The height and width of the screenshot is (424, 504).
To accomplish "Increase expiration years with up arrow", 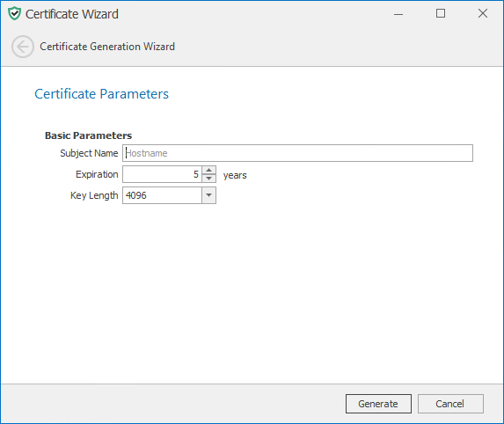I will 209,170.
